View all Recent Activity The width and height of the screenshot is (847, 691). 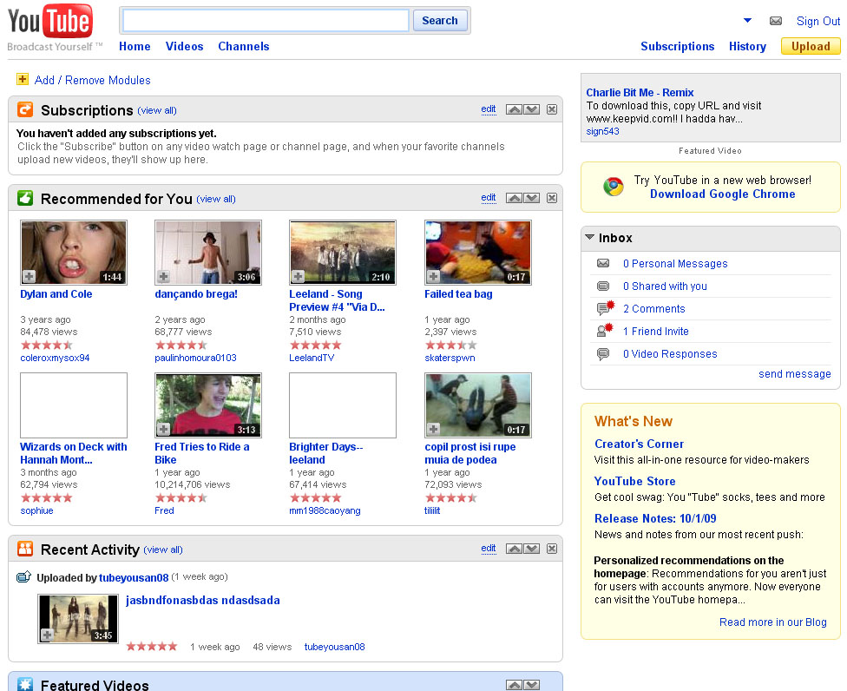tap(163, 550)
